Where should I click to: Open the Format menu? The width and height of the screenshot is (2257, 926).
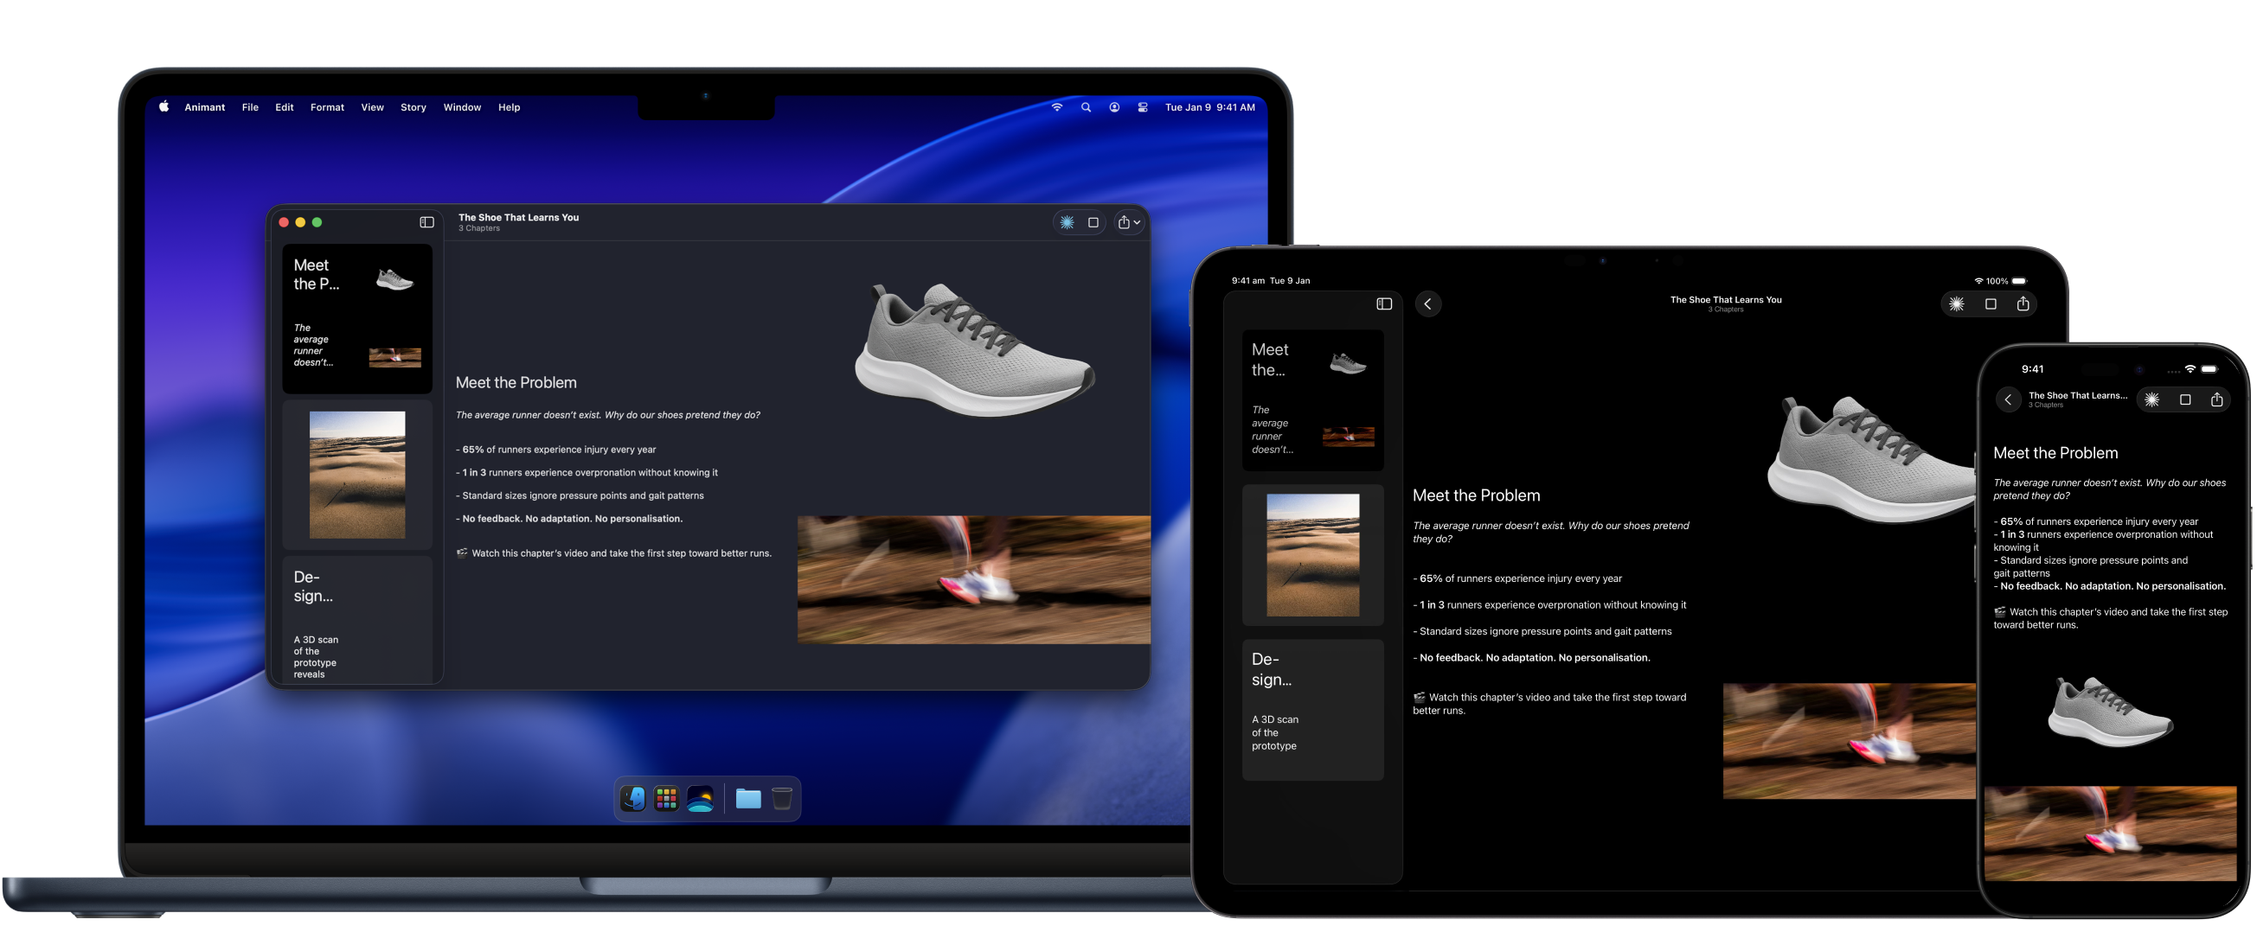point(327,107)
